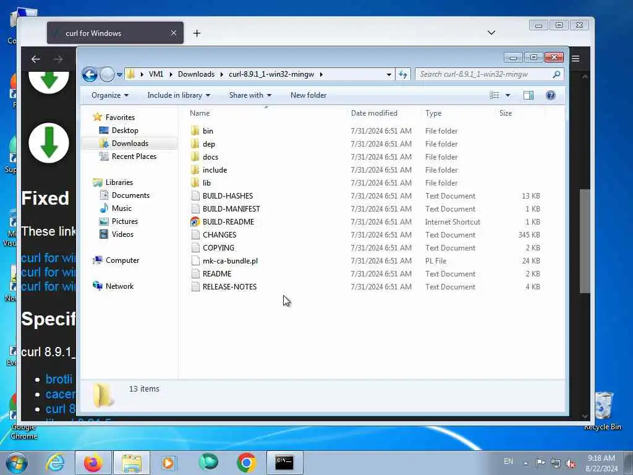Click the Explorer Back arrow button
The width and height of the screenshot is (633, 475).
pos(90,74)
